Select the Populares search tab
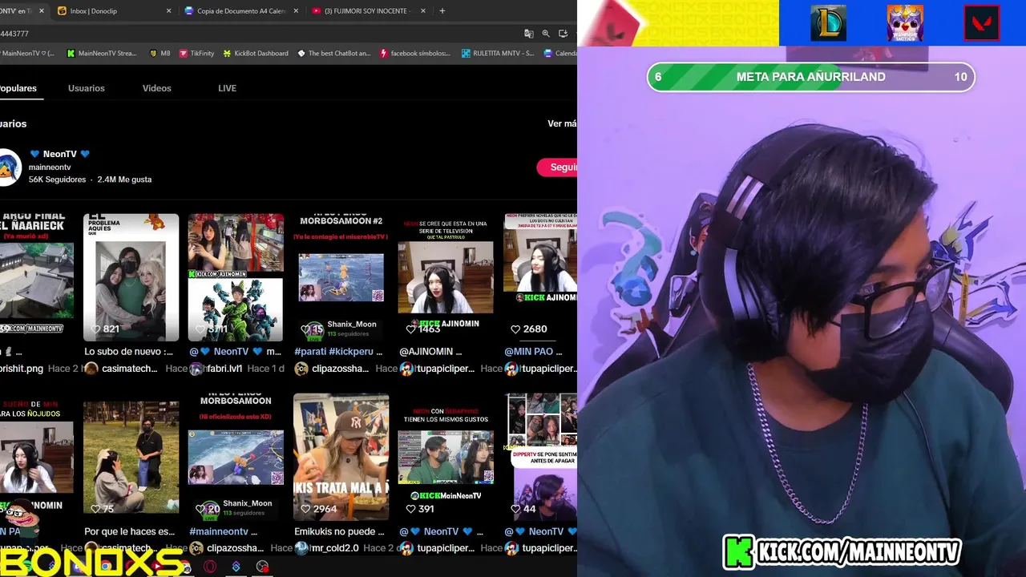Screen dimensions: 1026x577 click(x=18, y=88)
